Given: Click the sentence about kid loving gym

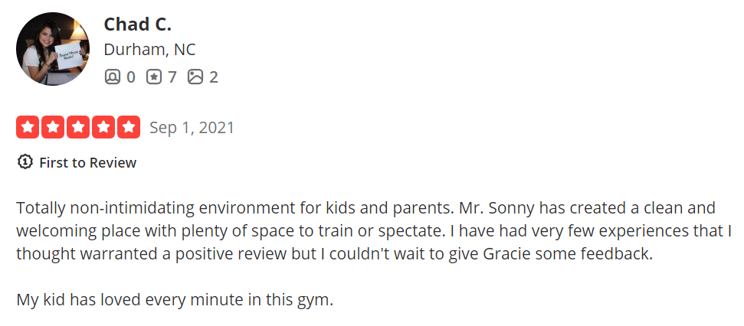Looking at the screenshot, I should tap(175, 299).
